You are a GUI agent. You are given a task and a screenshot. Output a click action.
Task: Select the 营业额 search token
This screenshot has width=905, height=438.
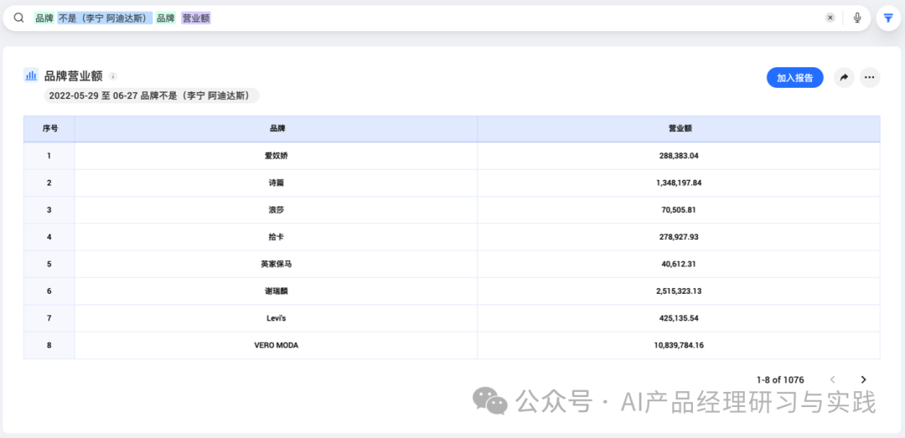click(196, 18)
